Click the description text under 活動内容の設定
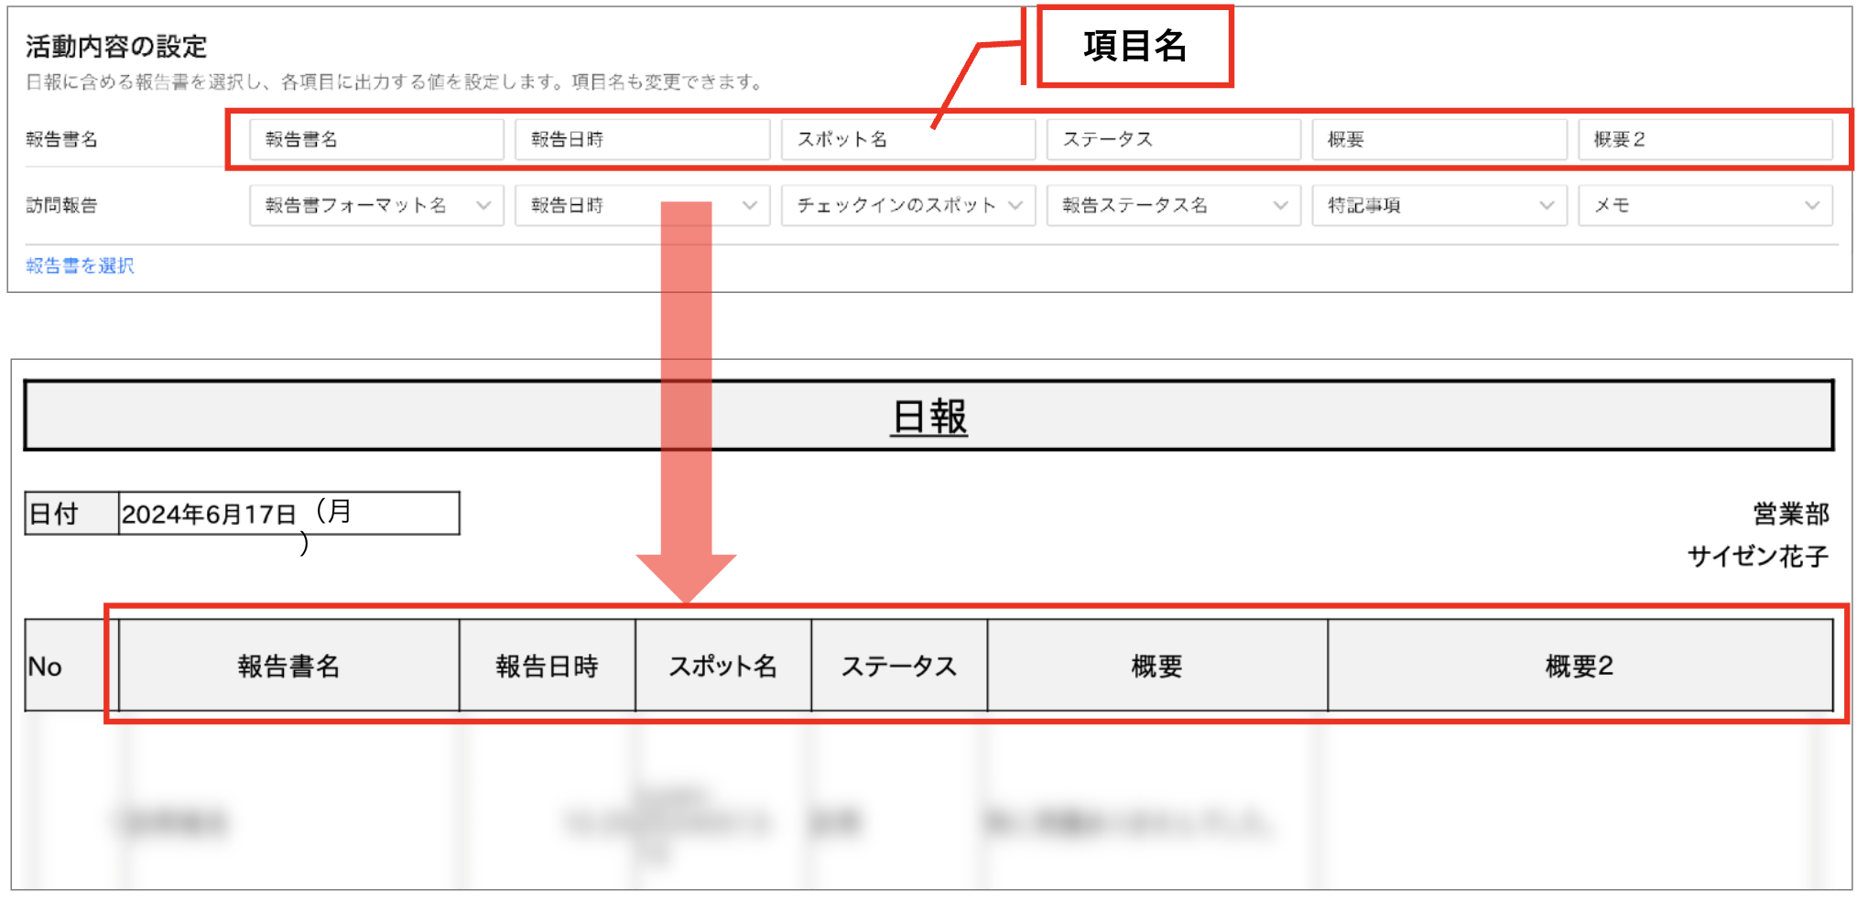This screenshot has height=912, width=1857. tap(395, 82)
